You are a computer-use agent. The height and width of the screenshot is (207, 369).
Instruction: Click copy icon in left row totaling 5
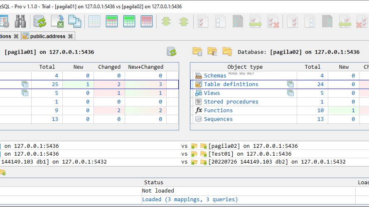[x=25, y=93]
